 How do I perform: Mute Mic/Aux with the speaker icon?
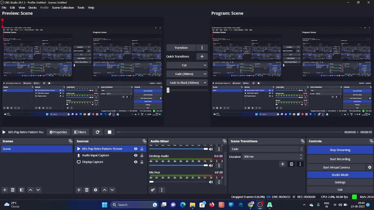coord(211,182)
